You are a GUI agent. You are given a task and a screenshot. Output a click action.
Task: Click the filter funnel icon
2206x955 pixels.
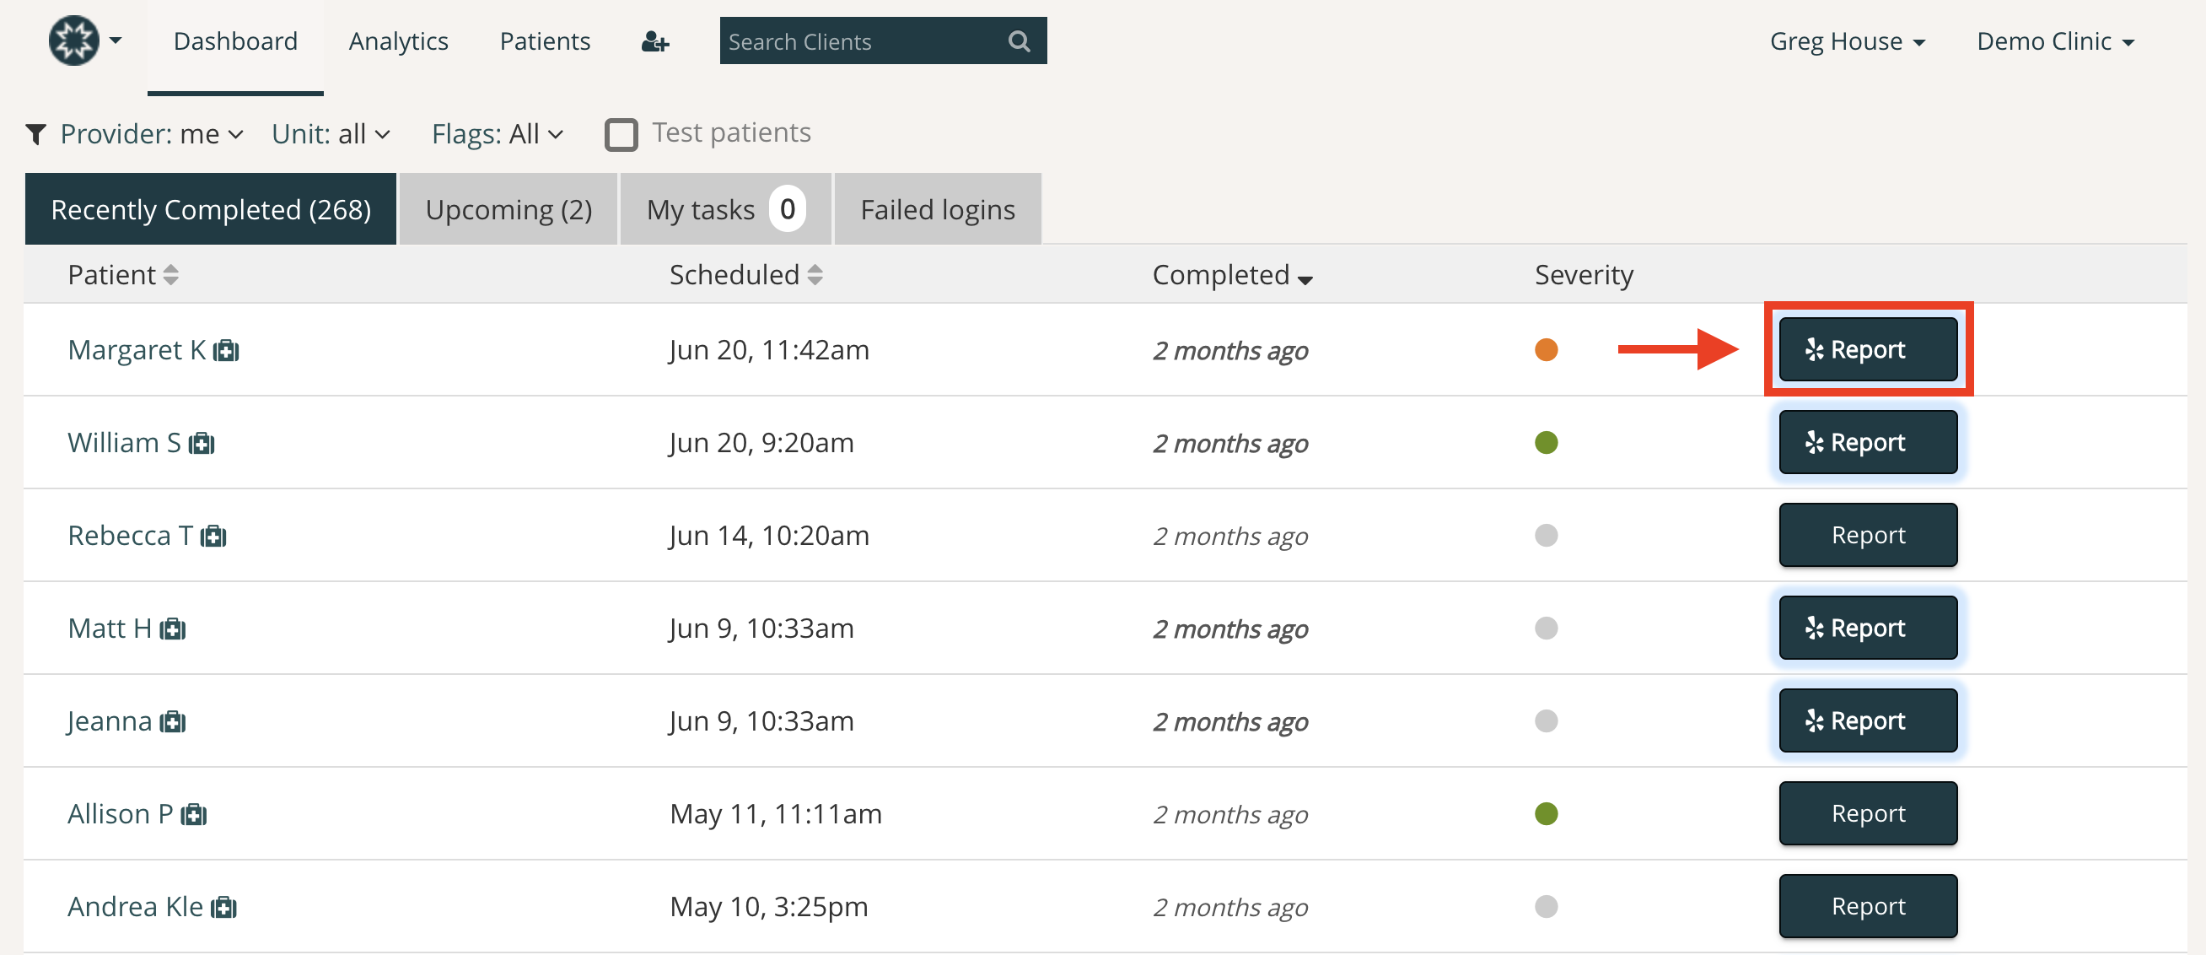[x=35, y=133]
